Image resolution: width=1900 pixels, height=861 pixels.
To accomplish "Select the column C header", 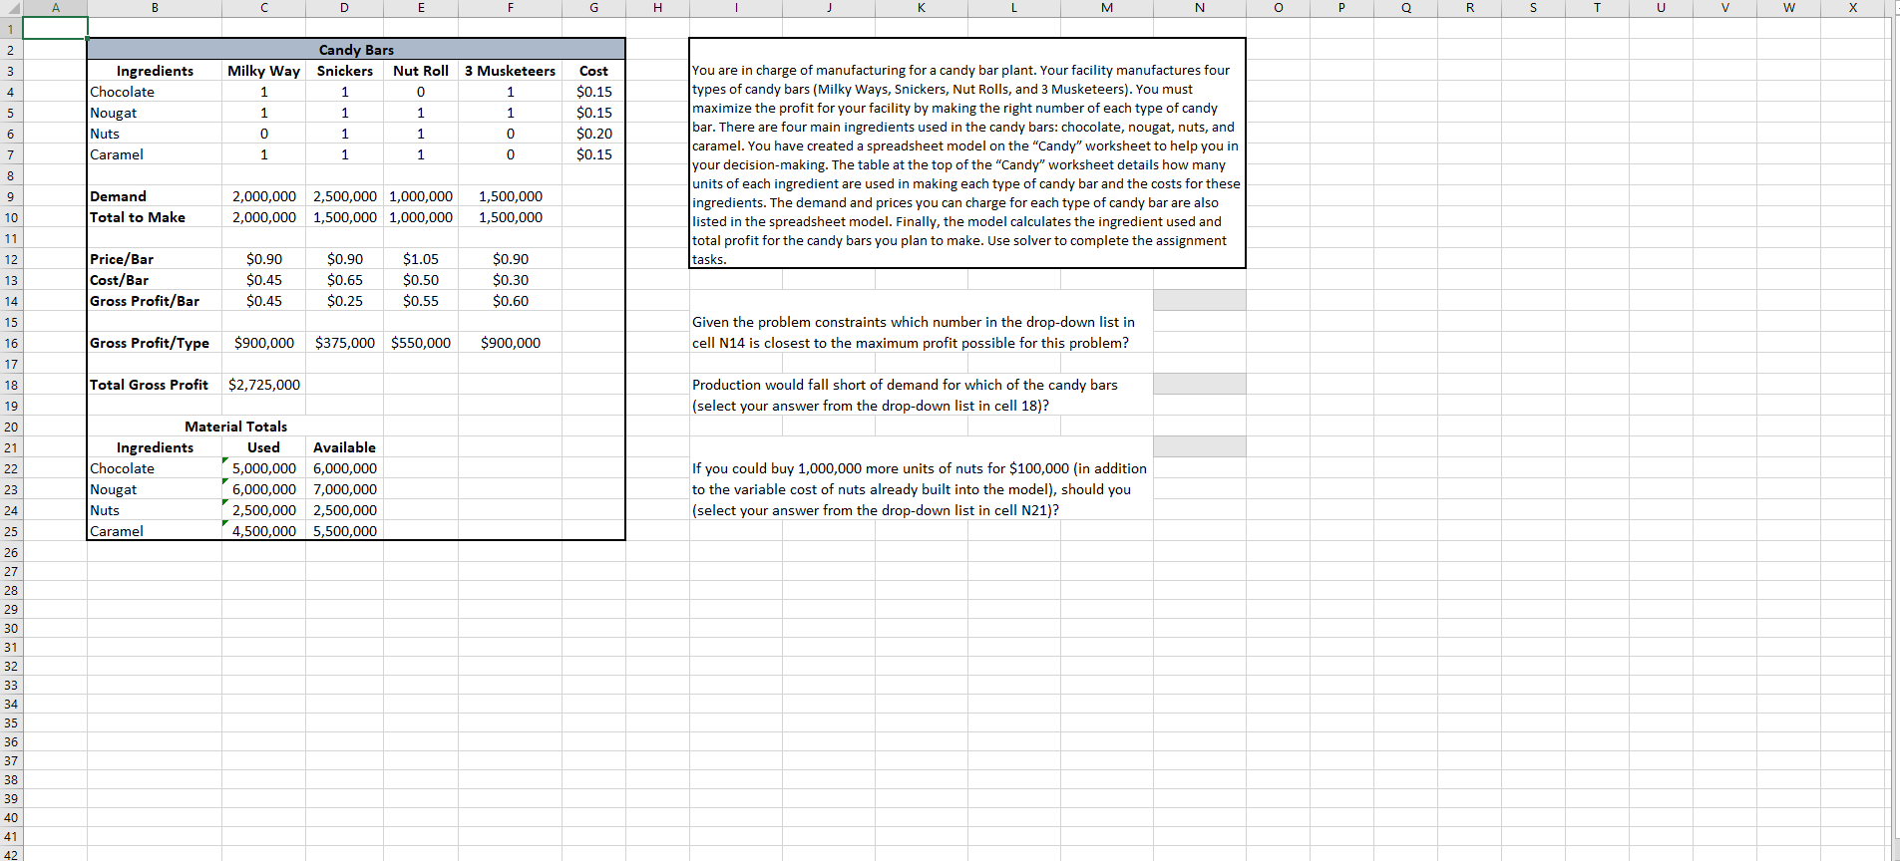I will tap(263, 8).
